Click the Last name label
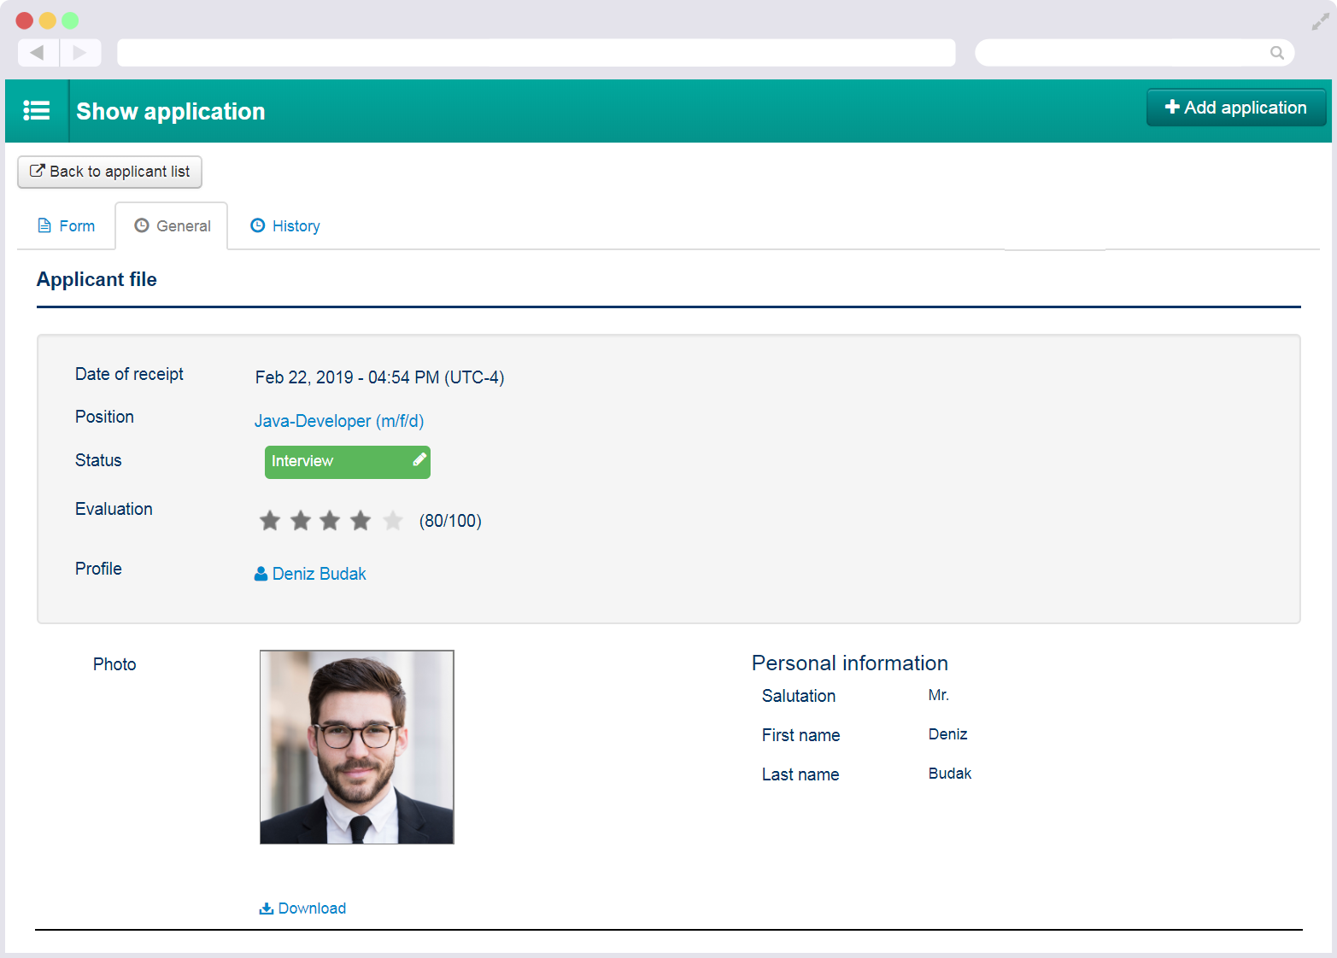 (800, 774)
